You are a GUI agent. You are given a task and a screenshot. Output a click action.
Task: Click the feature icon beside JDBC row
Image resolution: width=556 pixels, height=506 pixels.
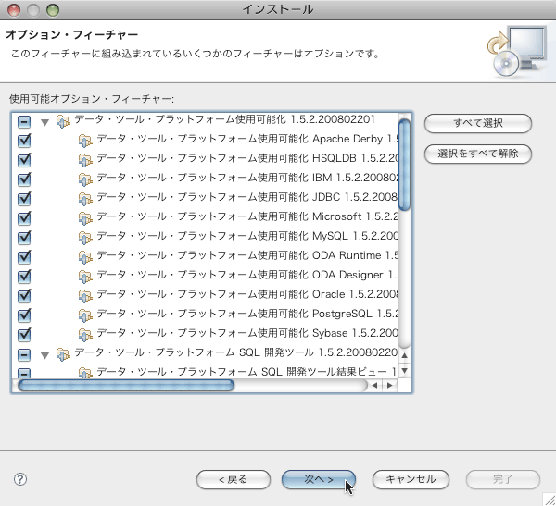[85, 199]
